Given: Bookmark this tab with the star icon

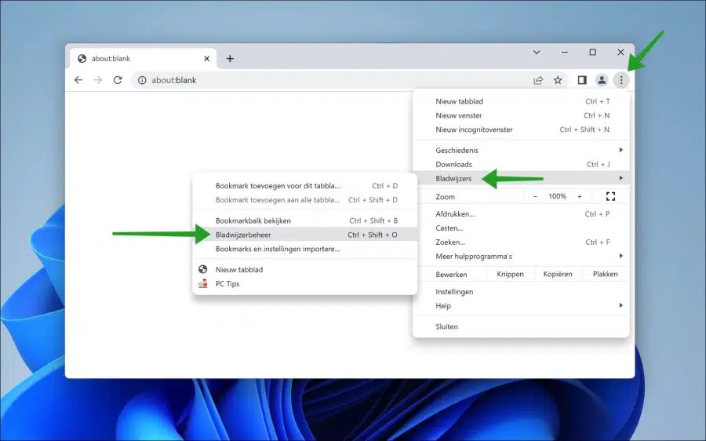Looking at the screenshot, I should pos(558,80).
